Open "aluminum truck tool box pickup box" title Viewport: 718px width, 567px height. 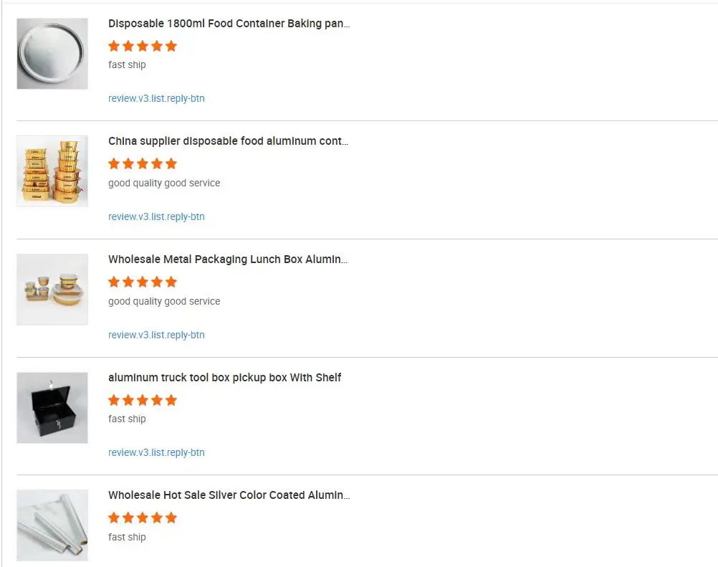point(224,378)
